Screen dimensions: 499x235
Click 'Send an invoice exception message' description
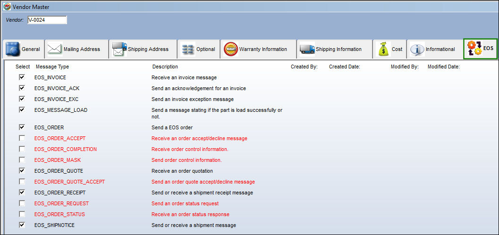pos(193,99)
